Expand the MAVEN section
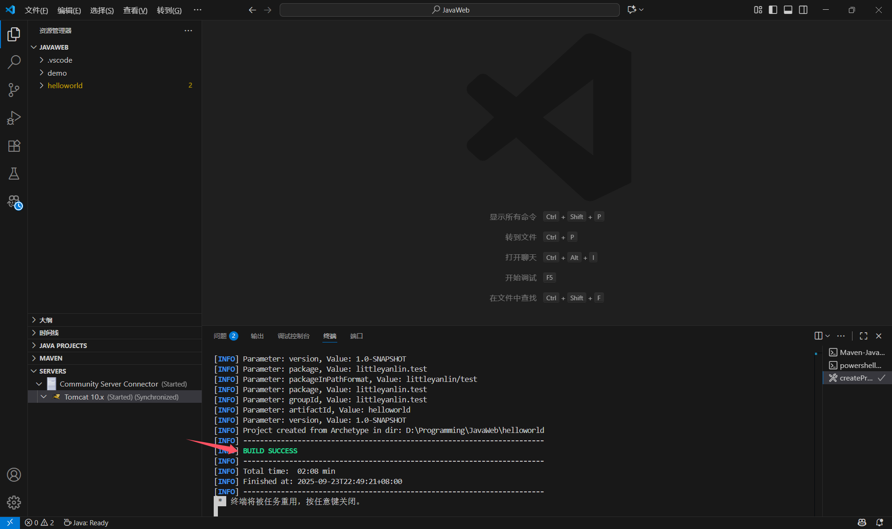This screenshot has width=892, height=529. pos(51,358)
